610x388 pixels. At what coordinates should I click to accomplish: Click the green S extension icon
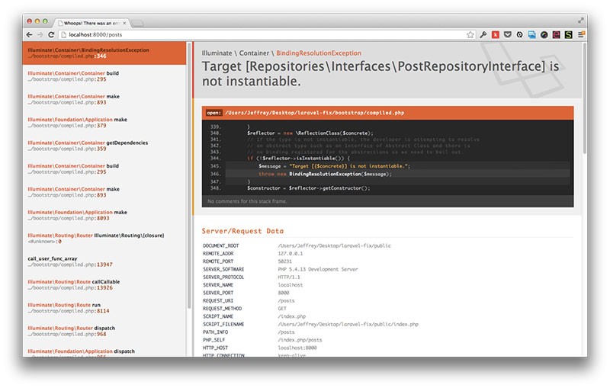[568, 34]
